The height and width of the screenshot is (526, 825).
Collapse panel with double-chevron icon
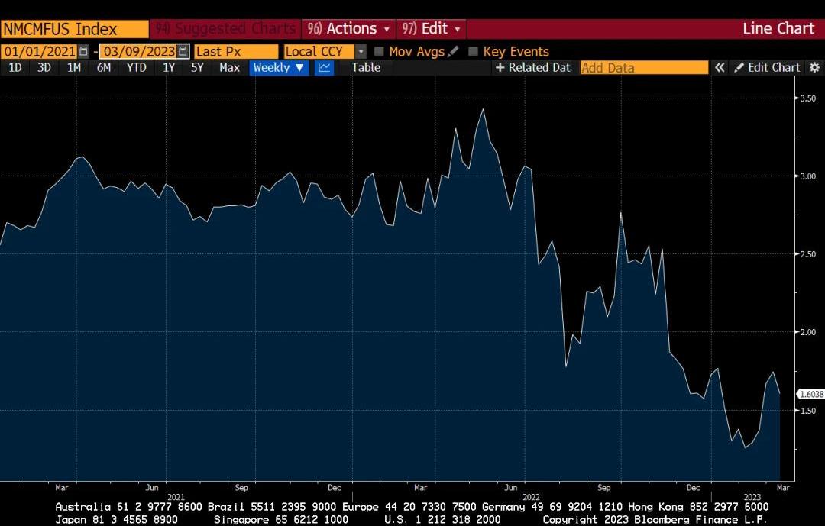pyautogui.click(x=720, y=67)
